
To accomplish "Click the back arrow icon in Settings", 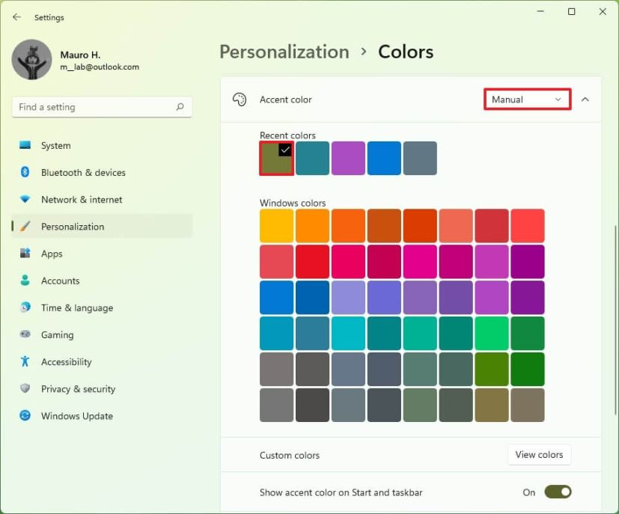I will tap(16, 17).
